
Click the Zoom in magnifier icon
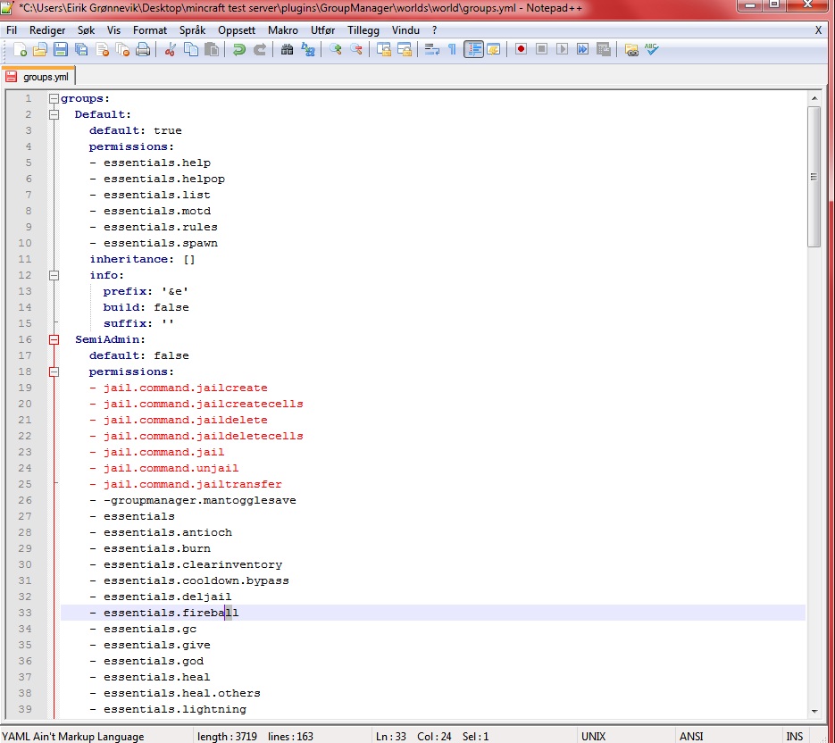pos(336,50)
